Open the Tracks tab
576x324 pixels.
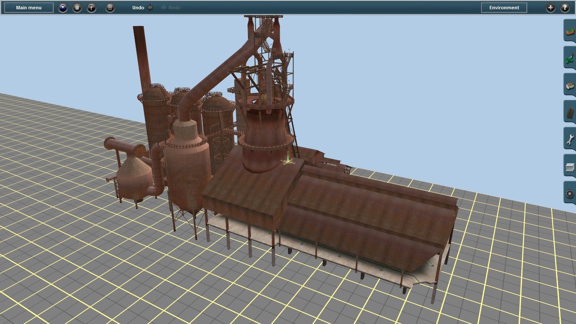coord(570,112)
